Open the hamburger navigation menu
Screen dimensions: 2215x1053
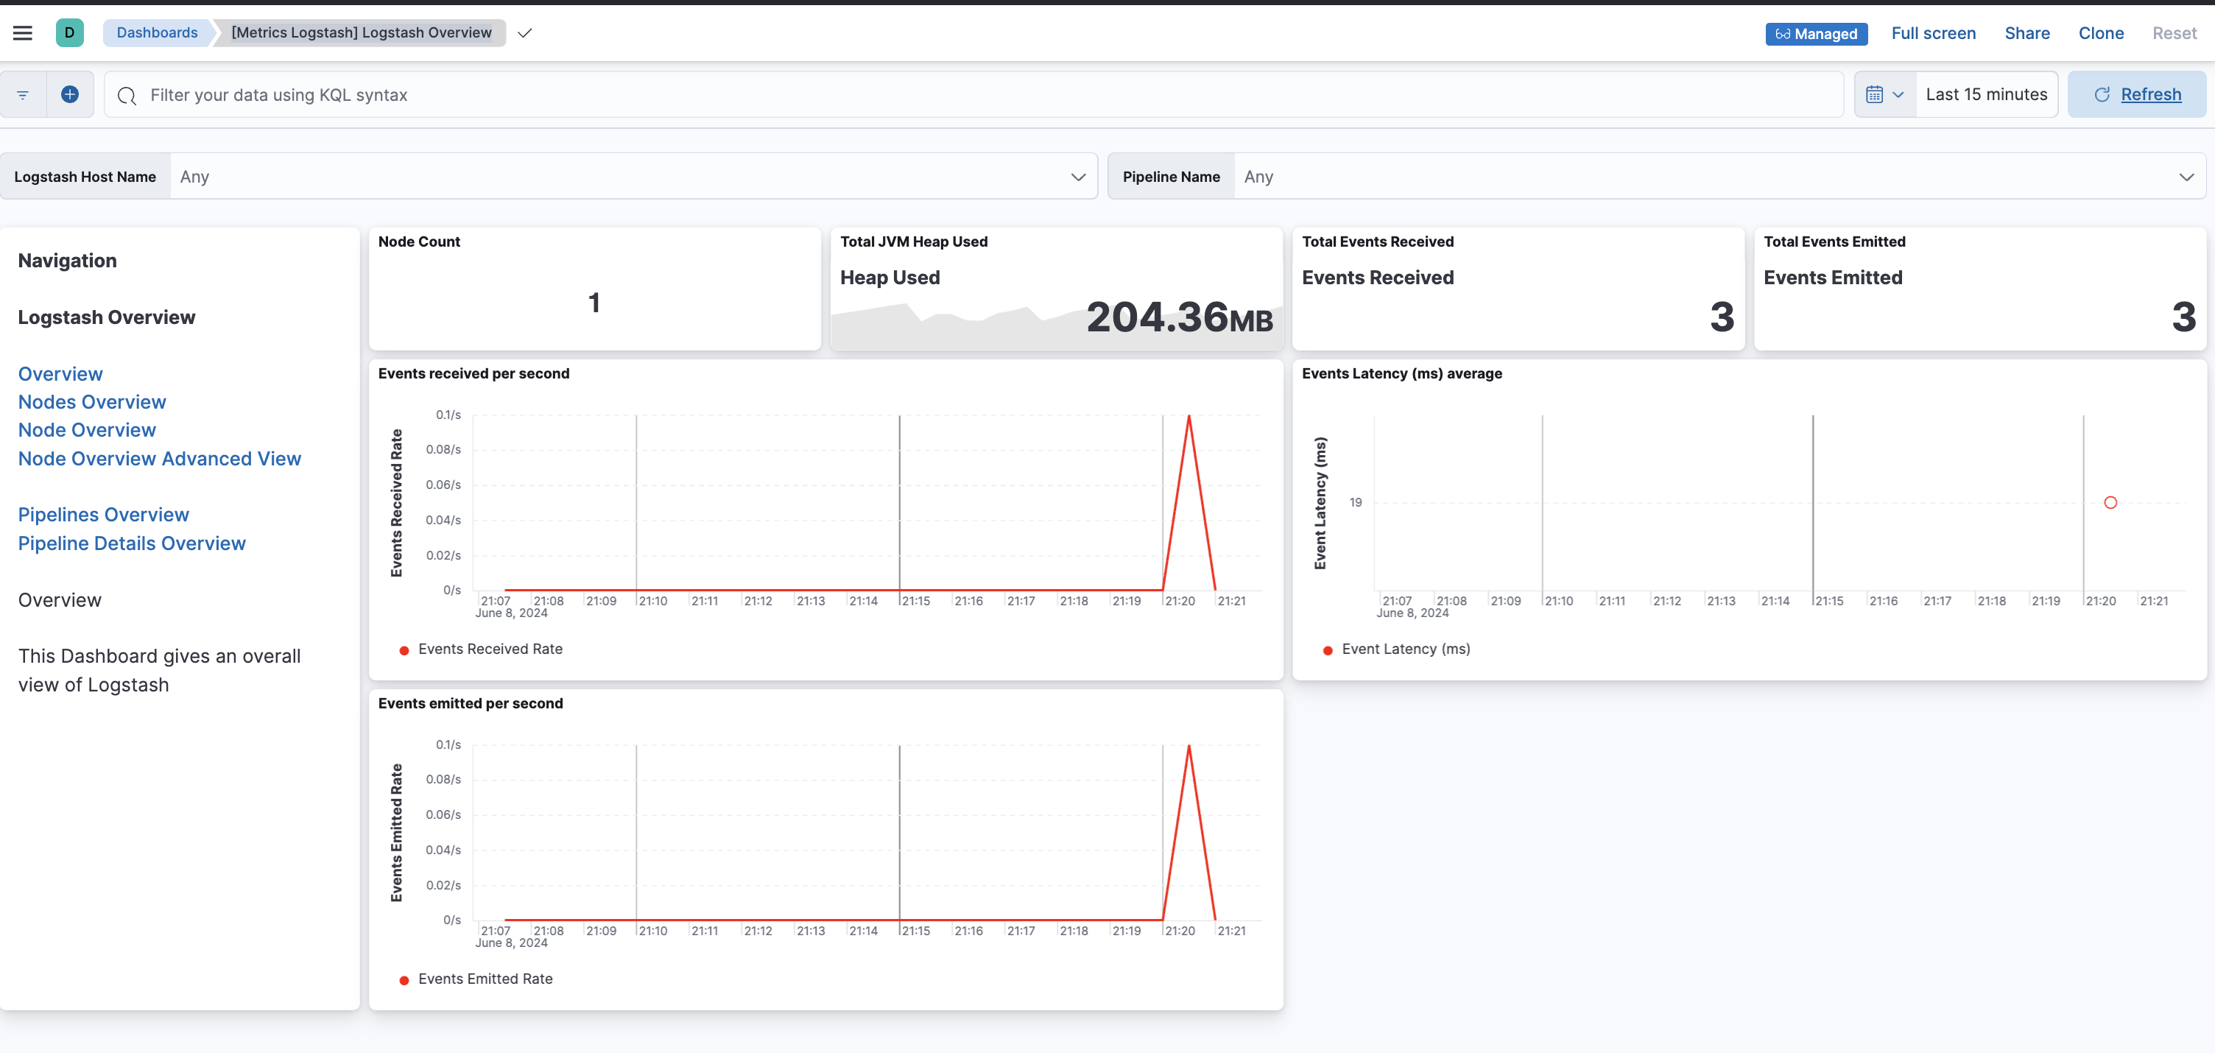click(x=24, y=32)
